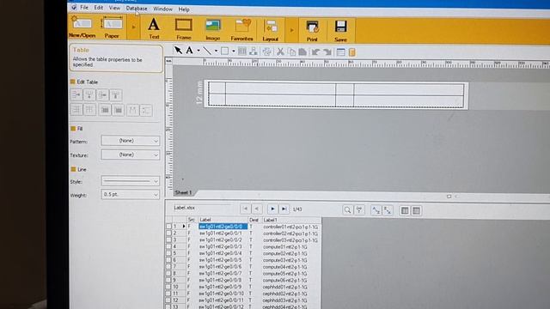Click the Redo arrow icon

327,52
